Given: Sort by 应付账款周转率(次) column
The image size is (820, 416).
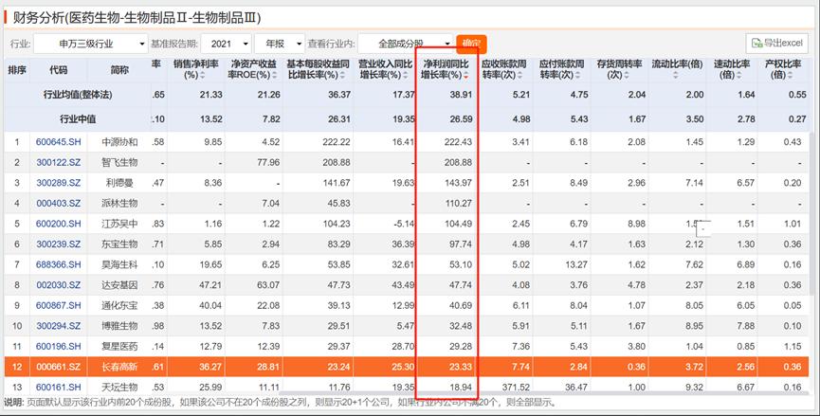Looking at the screenshot, I should click(x=562, y=69).
